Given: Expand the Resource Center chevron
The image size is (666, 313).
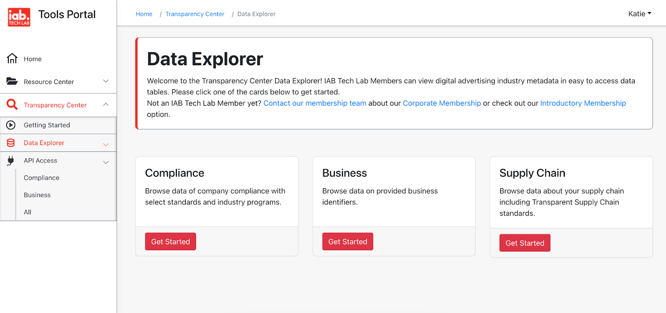Looking at the screenshot, I should coord(106,81).
